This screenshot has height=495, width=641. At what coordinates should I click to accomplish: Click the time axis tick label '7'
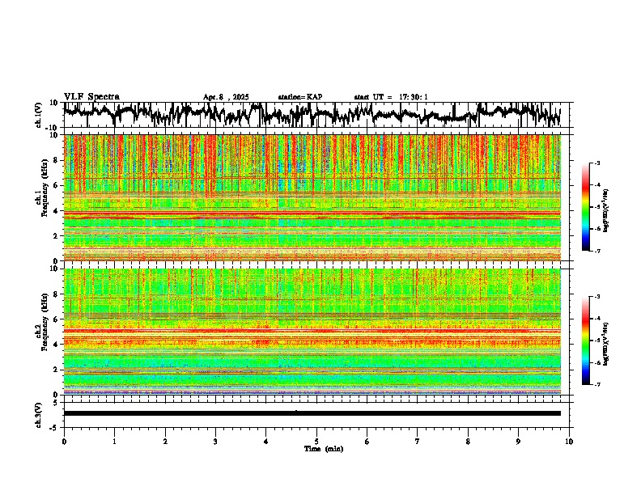(x=418, y=442)
